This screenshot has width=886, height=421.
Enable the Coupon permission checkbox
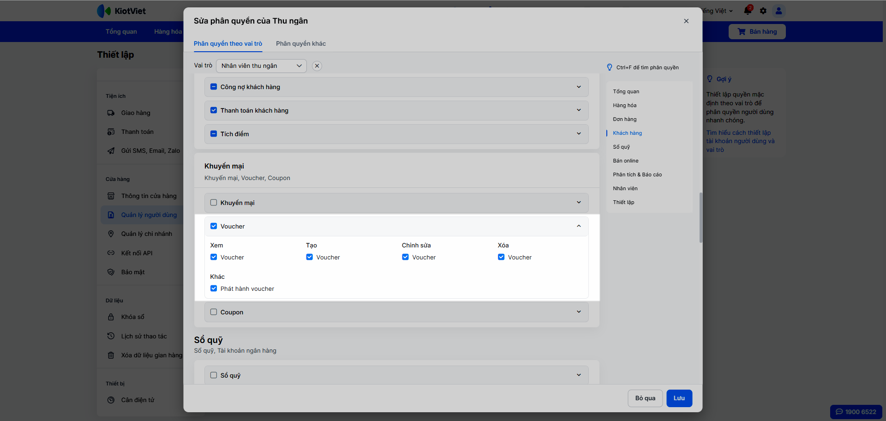click(214, 312)
